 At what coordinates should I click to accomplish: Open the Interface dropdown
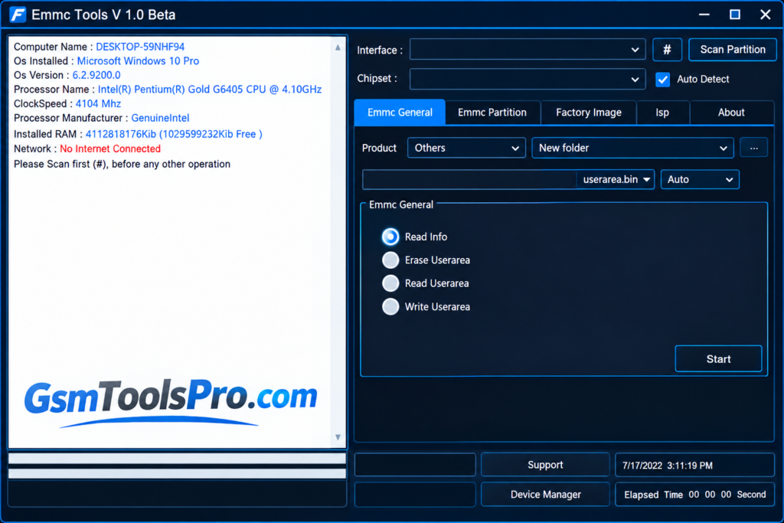[x=528, y=50]
